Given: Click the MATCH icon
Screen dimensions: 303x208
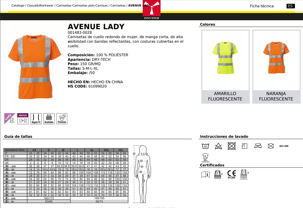Looking at the screenshot, I should click(23, 119).
